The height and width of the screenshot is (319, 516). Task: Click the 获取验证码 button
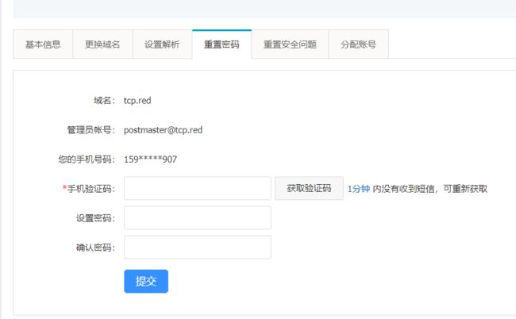tap(309, 188)
